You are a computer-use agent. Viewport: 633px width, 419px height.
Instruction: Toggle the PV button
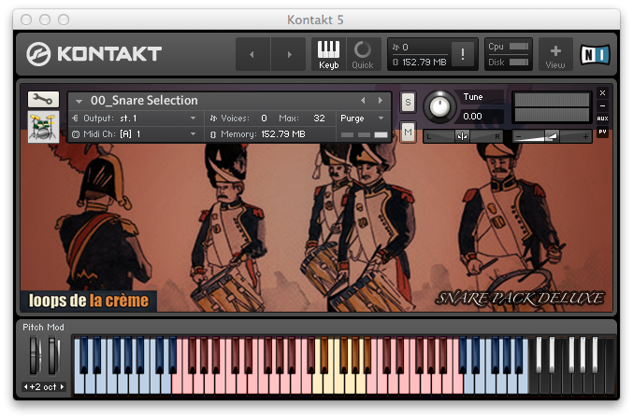602,132
